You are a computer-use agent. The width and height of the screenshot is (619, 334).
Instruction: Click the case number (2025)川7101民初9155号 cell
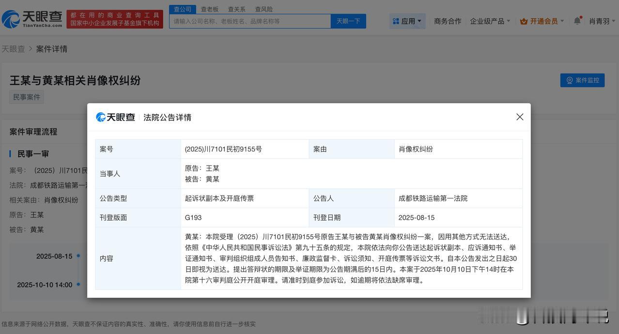click(245, 149)
